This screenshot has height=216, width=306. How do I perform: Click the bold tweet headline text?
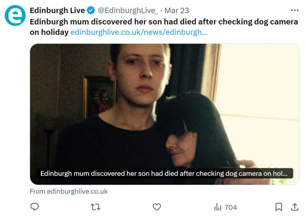(x=164, y=22)
